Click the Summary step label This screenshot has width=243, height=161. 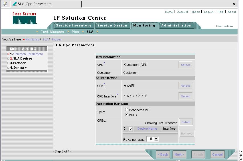click(x=20, y=68)
